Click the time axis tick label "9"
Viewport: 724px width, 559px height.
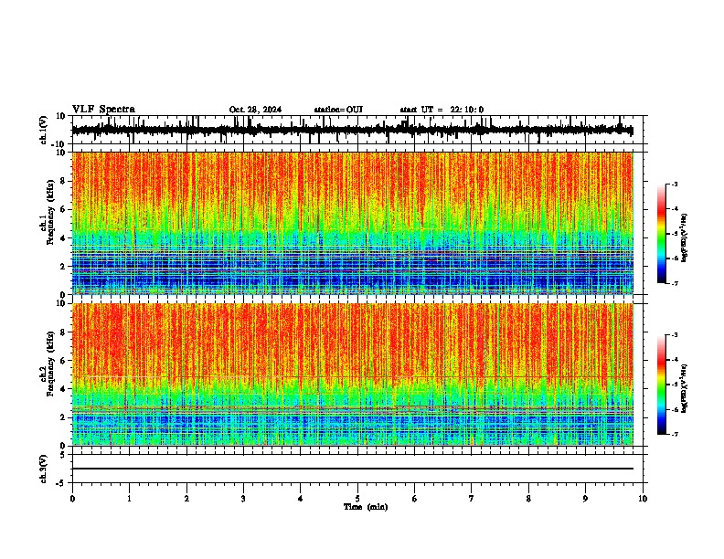pos(585,499)
